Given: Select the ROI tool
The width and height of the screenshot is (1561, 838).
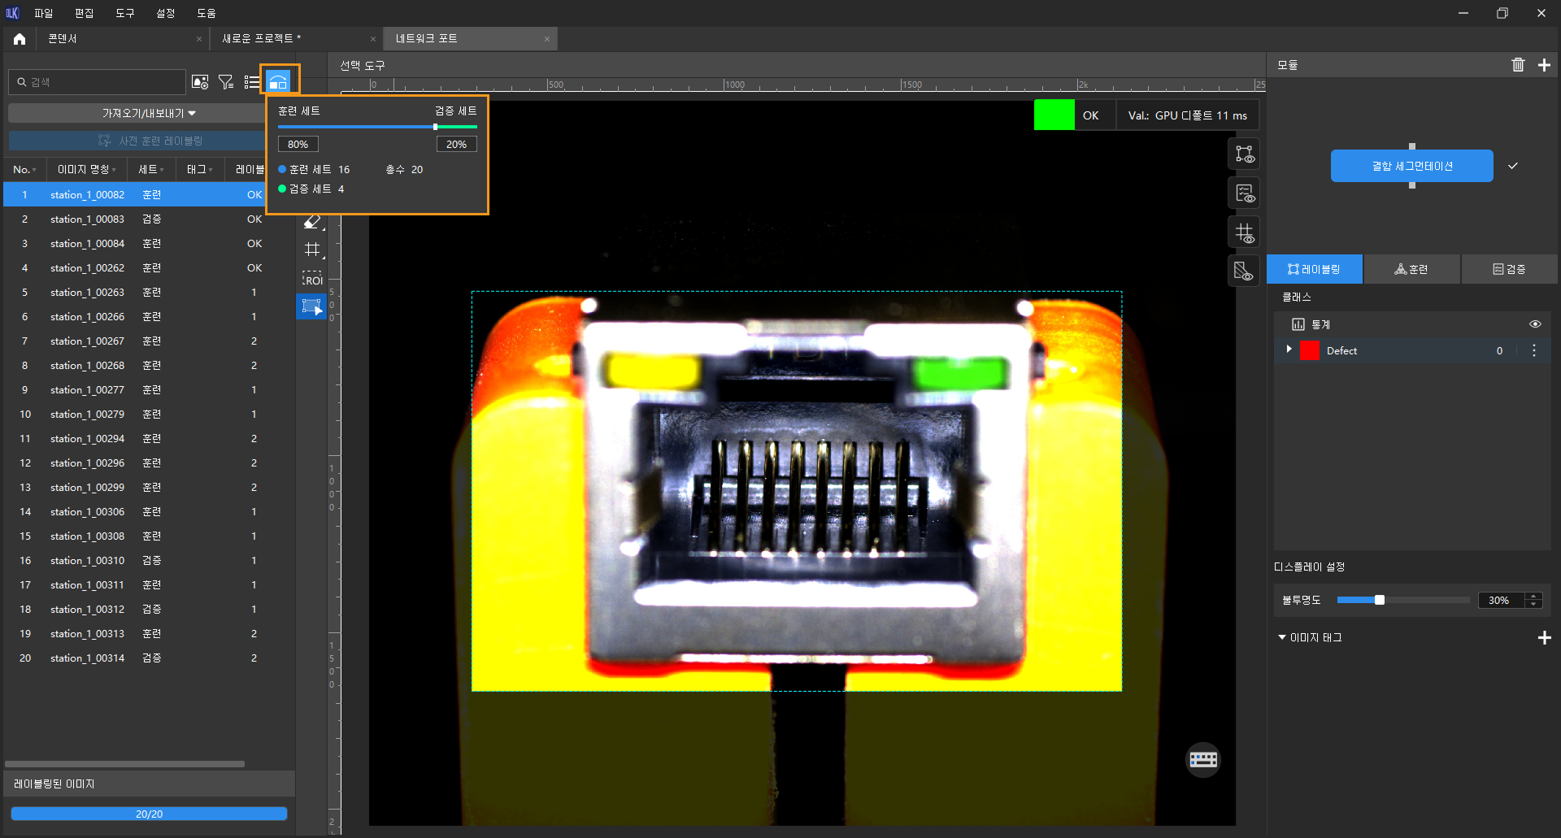Looking at the screenshot, I should pyautogui.click(x=312, y=277).
